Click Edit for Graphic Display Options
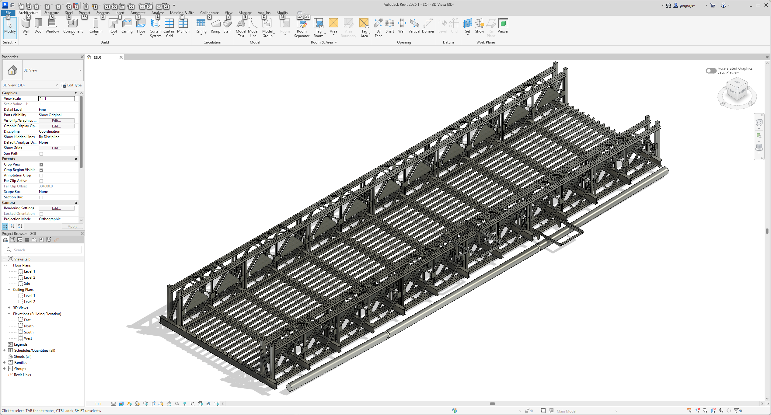This screenshot has height=415, width=771. click(x=57, y=126)
